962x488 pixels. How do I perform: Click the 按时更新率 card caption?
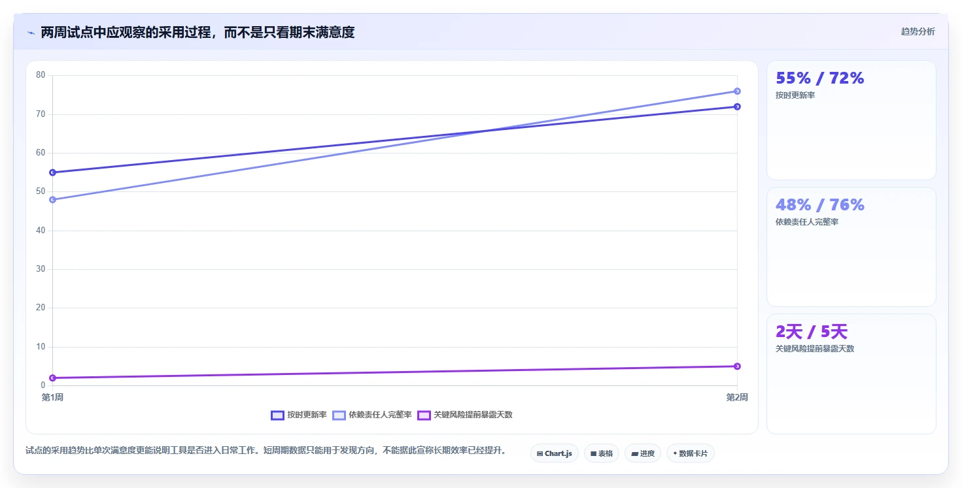click(x=795, y=95)
